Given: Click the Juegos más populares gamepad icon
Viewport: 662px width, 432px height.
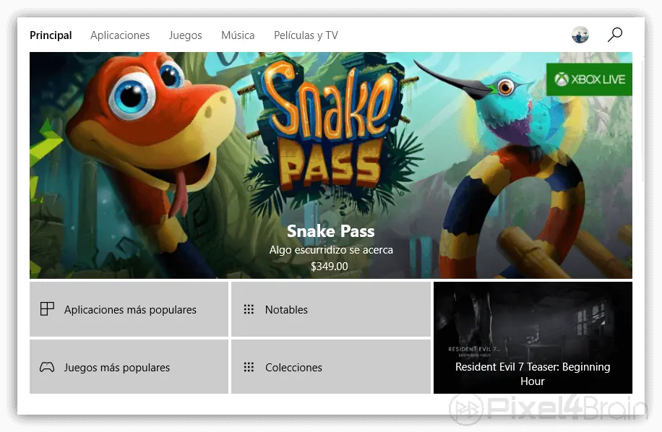Looking at the screenshot, I should [47, 367].
